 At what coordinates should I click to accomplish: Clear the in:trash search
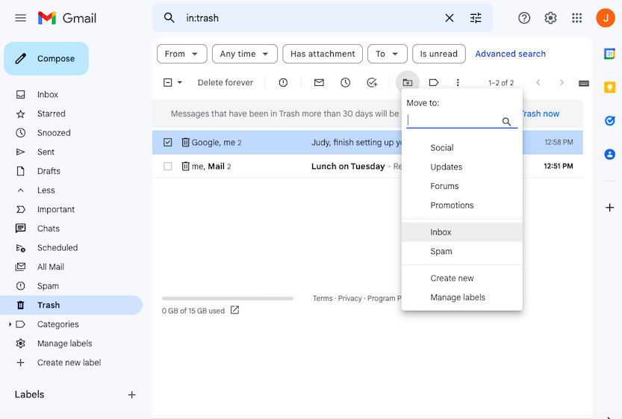coord(449,18)
